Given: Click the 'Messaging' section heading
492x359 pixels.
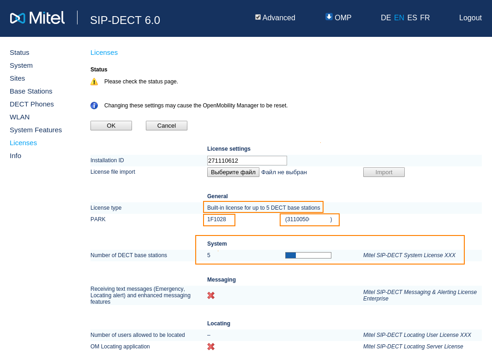Looking at the screenshot, I should [x=221, y=280].
